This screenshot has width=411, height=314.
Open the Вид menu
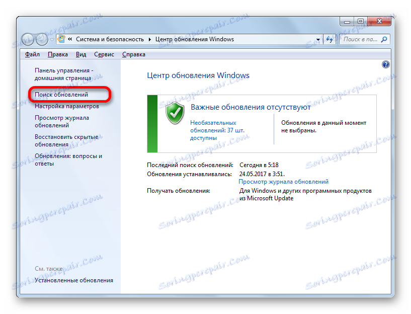tap(80, 54)
